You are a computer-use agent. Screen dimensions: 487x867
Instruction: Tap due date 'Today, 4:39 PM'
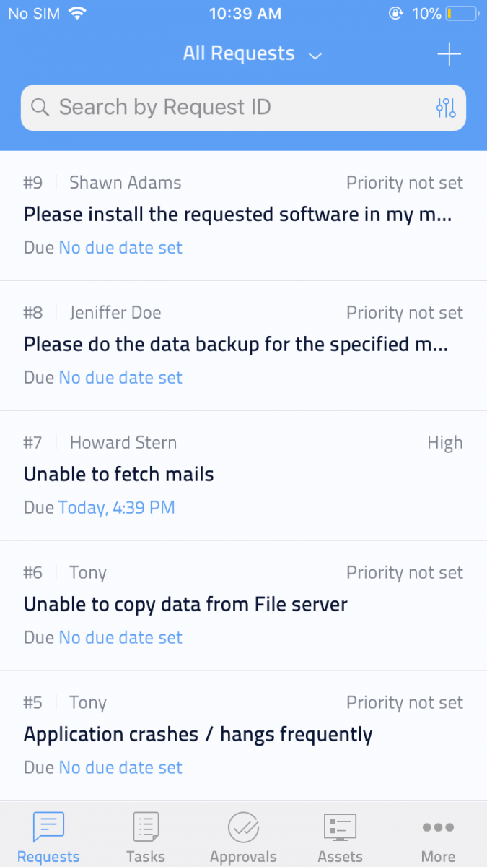pyautogui.click(x=117, y=508)
